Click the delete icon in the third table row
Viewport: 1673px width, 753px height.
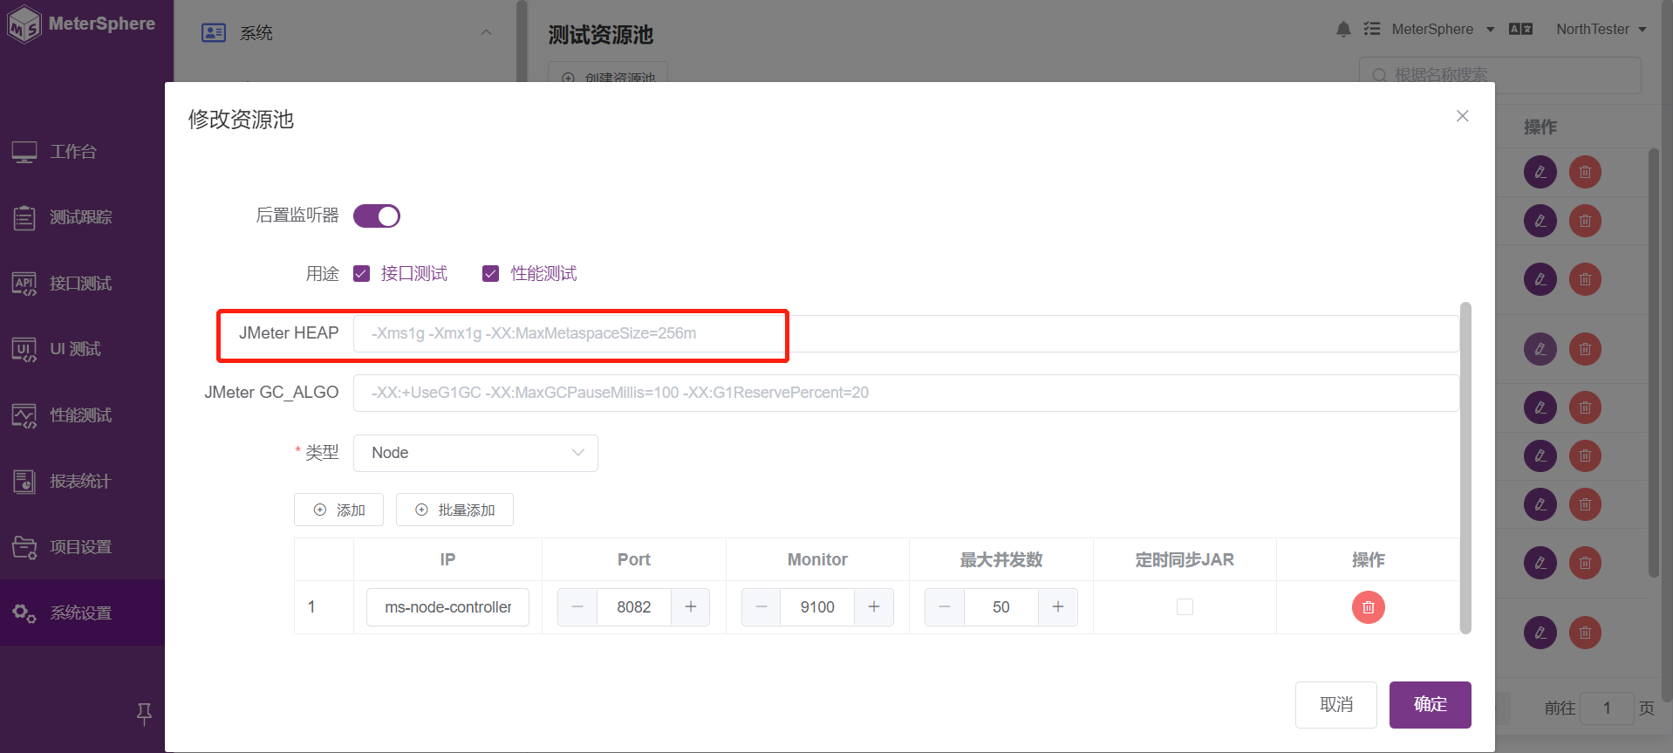(x=1585, y=279)
